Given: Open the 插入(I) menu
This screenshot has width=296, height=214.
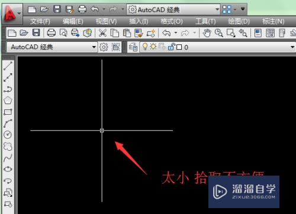Looking at the screenshot, I should coord(139,21).
